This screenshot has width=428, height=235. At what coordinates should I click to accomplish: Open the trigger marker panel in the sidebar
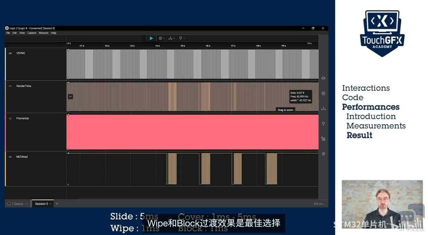[323, 124]
